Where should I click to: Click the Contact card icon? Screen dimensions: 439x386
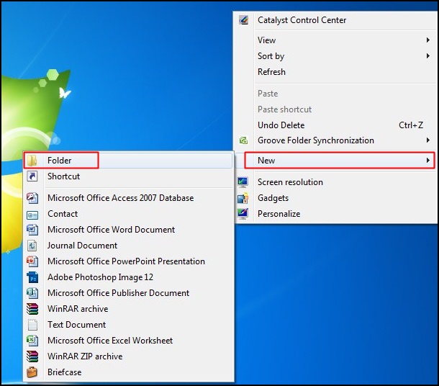pos(32,215)
